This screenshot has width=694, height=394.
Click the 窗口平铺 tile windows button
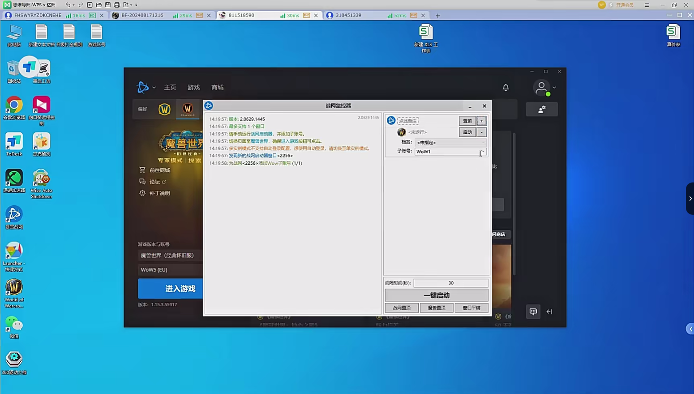click(x=471, y=308)
